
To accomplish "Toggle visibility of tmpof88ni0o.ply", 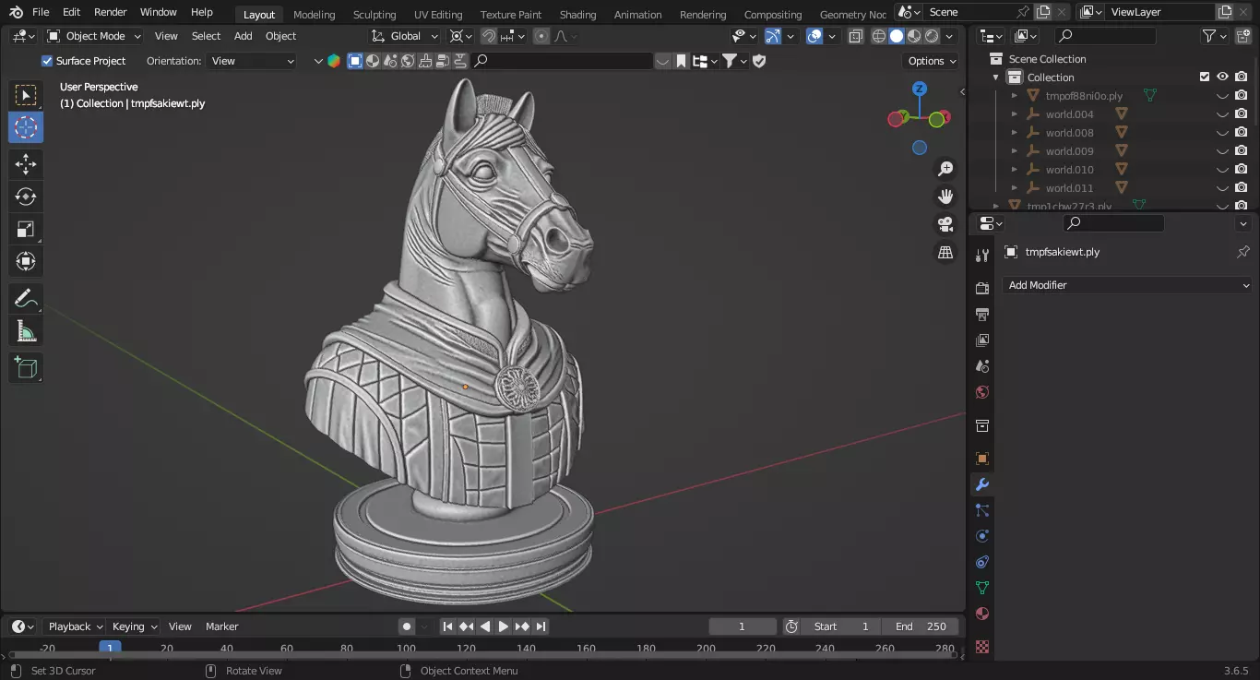I will coord(1222,96).
